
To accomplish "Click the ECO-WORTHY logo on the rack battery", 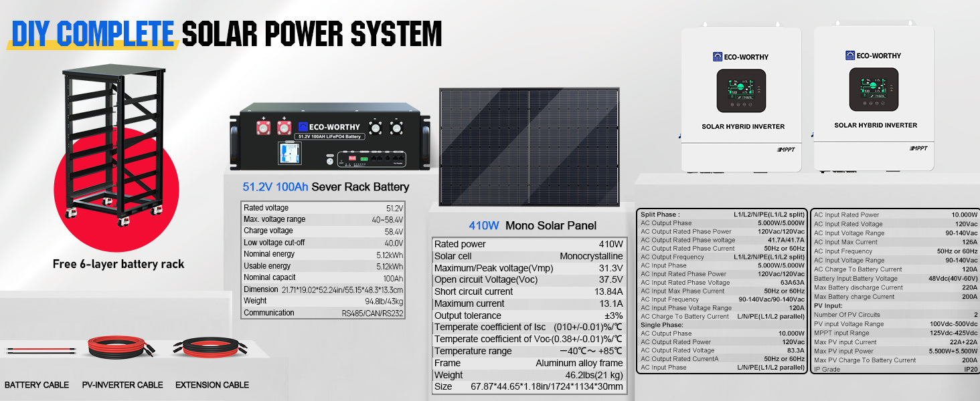I will pyautogui.click(x=329, y=126).
